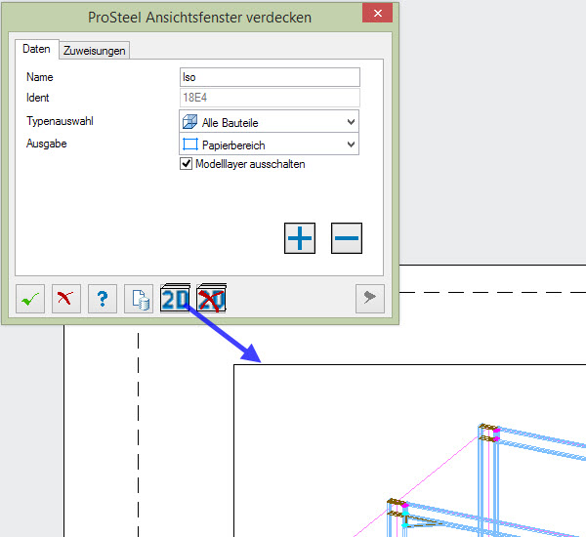Screen dimensions: 586x537
Task: Click the Ident label text
Action: (38, 98)
